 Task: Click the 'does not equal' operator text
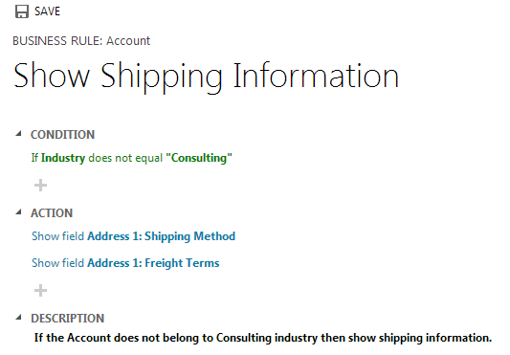pos(125,158)
